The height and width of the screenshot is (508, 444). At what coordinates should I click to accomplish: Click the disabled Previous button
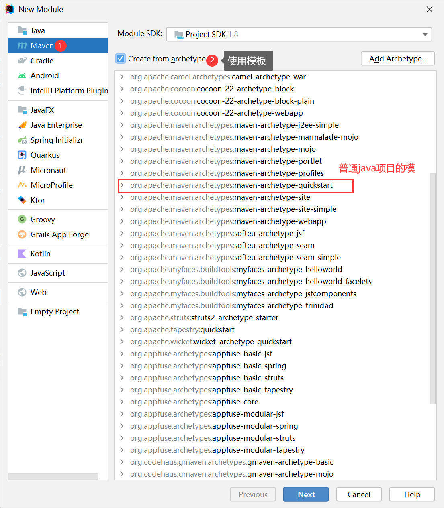point(253,494)
